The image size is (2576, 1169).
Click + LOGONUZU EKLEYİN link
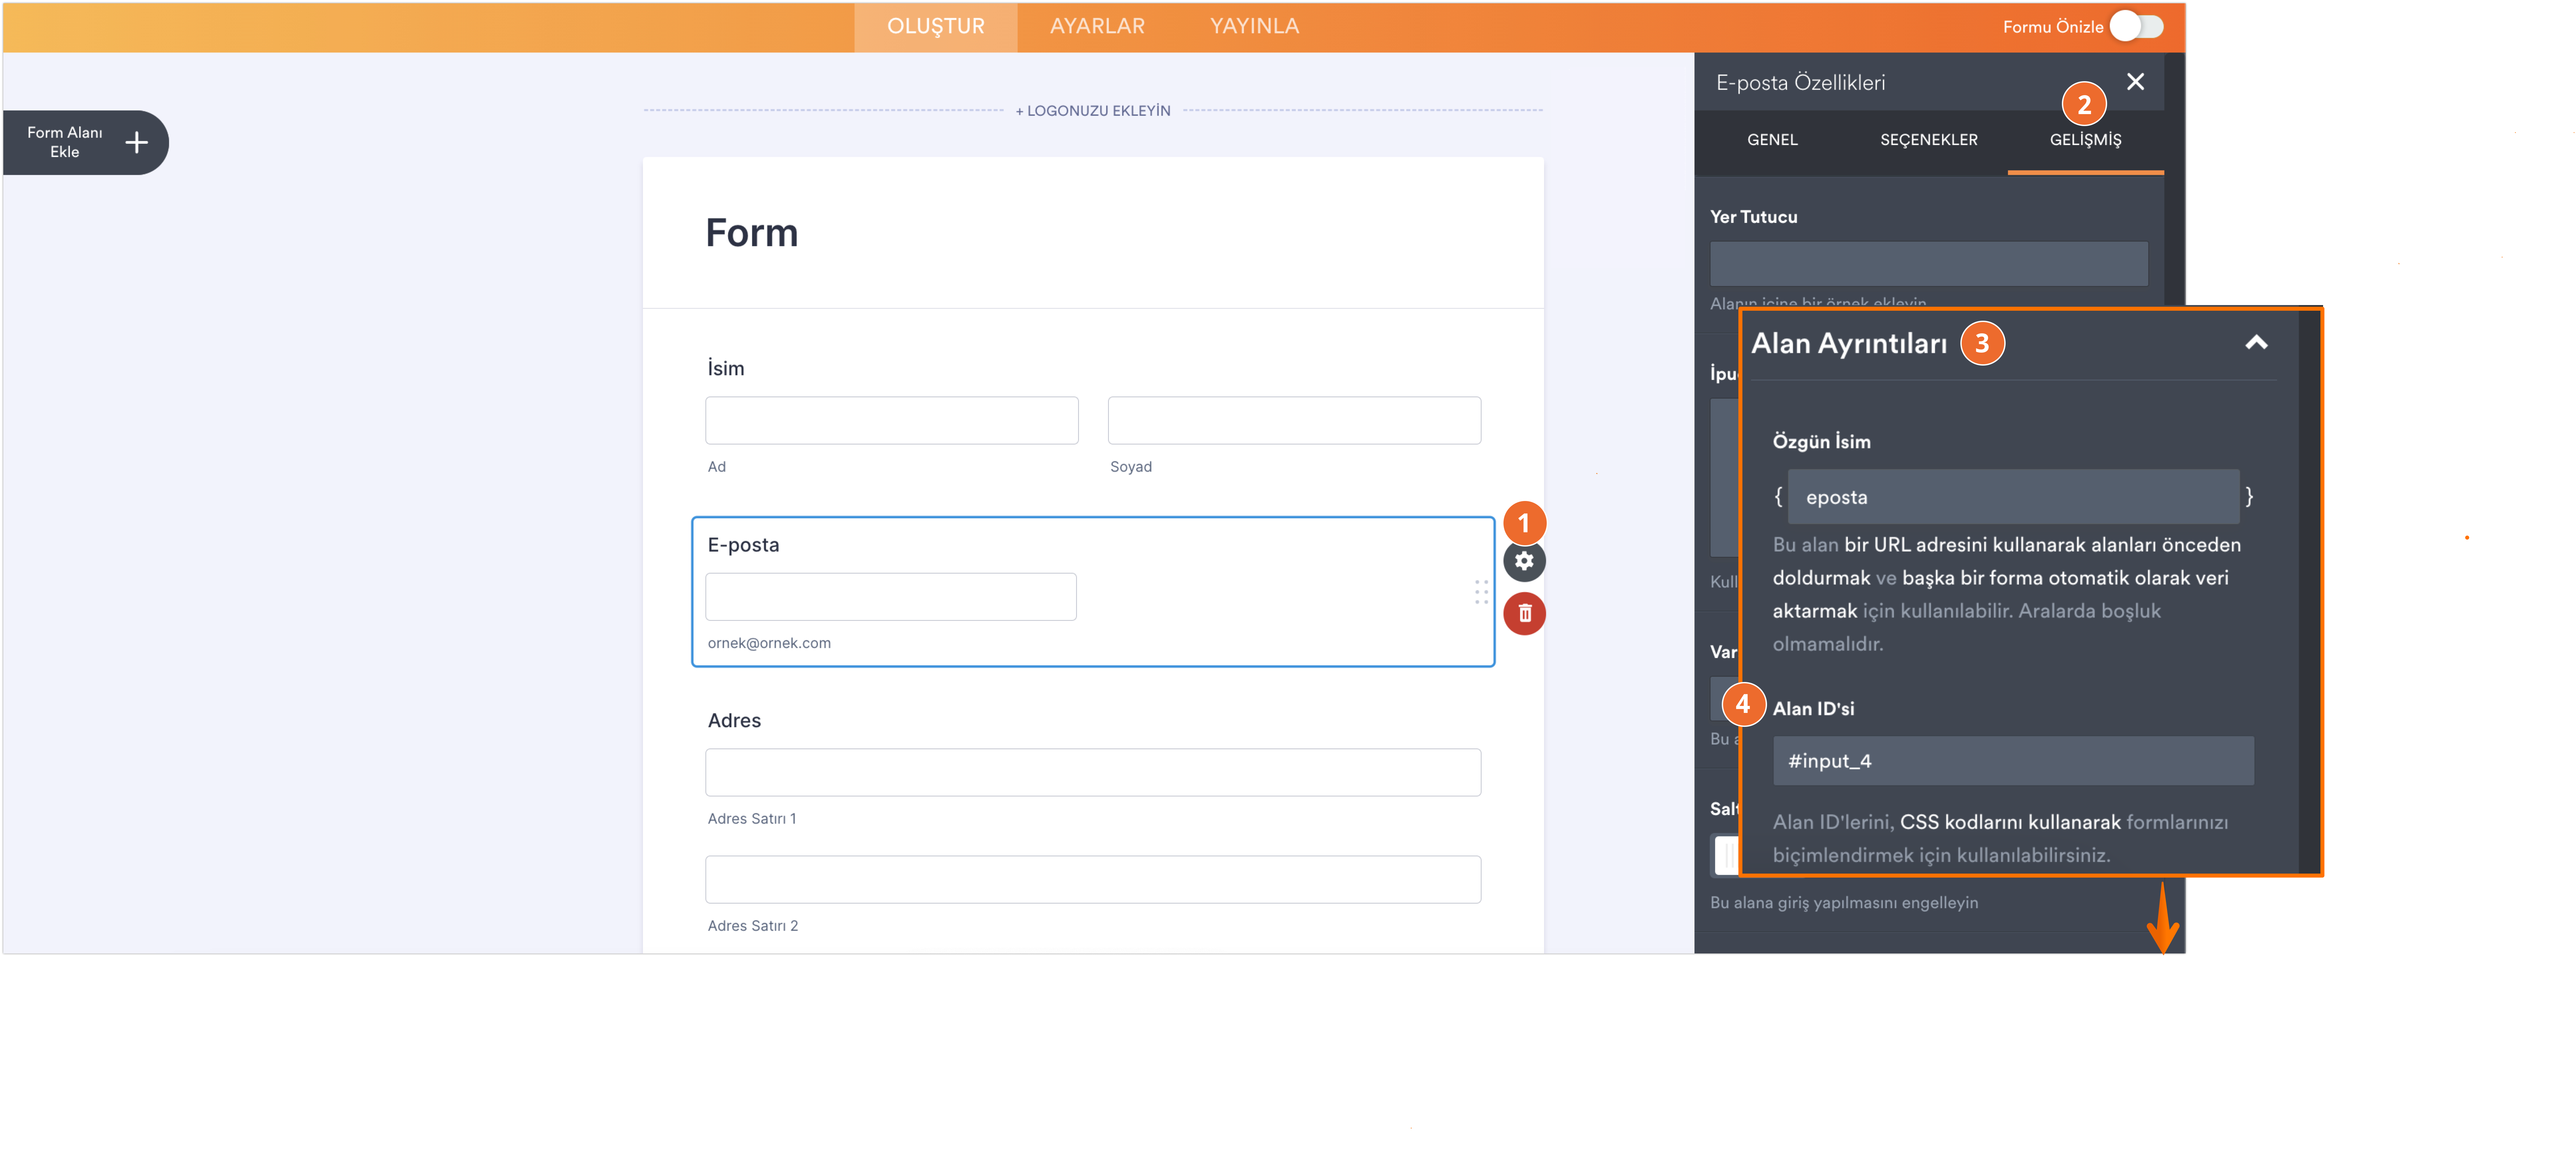coord(1093,111)
